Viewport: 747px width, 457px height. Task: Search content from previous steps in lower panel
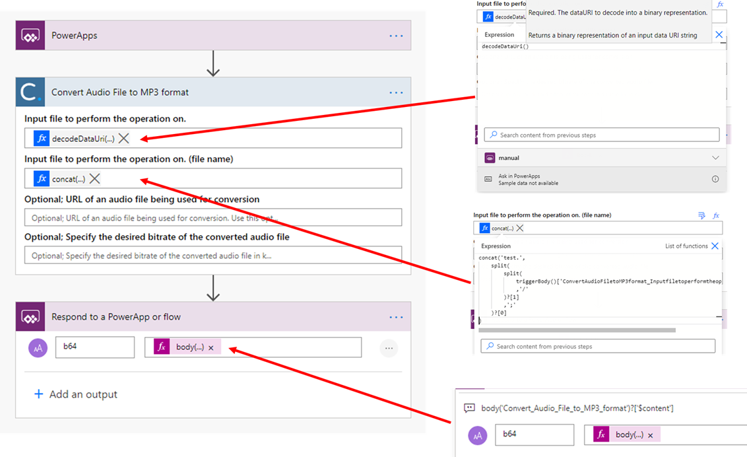point(598,346)
